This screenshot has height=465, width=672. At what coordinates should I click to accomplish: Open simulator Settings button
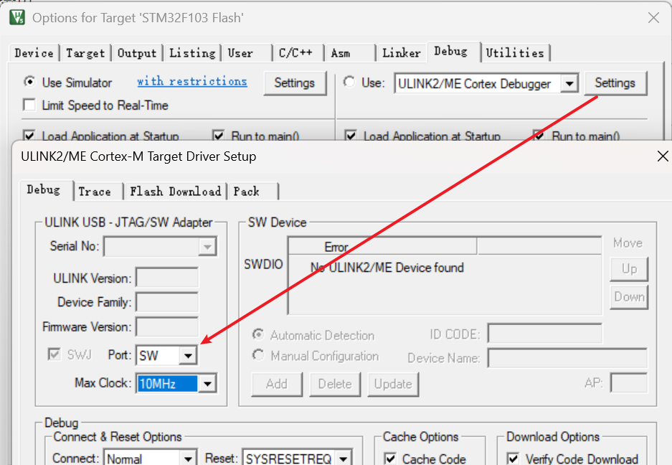coord(295,83)
